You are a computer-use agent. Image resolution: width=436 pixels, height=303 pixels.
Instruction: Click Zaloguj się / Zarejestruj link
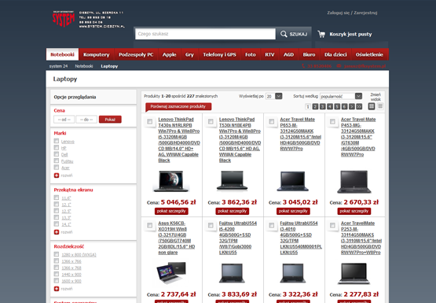[x=352, y=13]
